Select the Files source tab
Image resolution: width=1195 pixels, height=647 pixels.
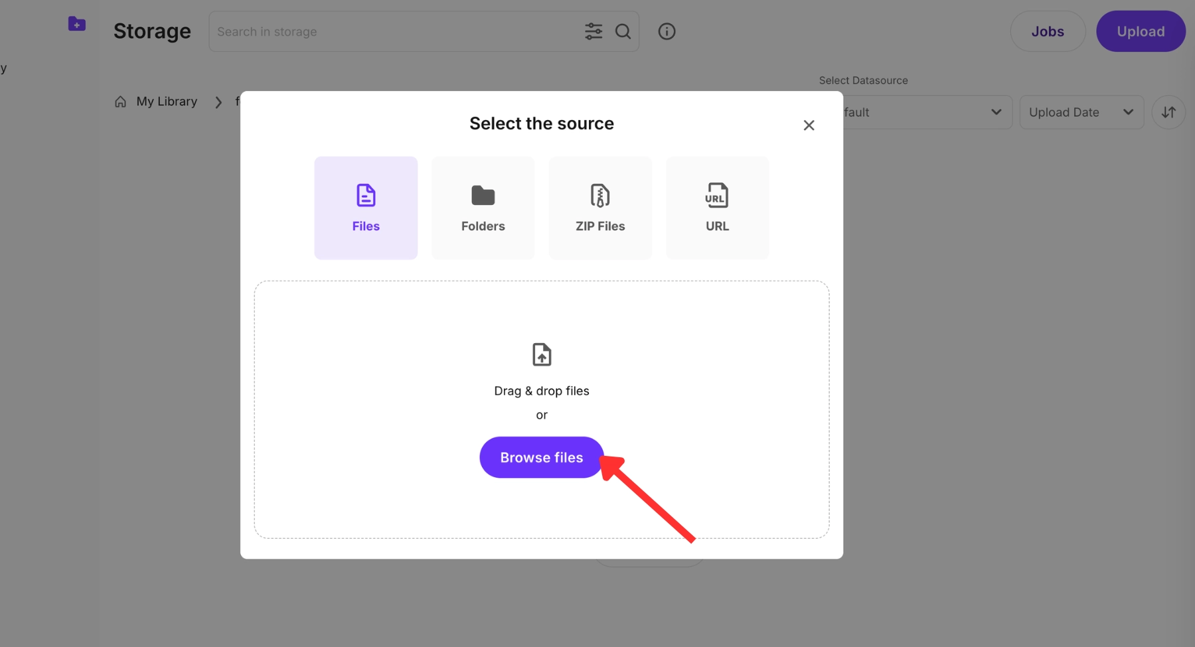click(x=366, y=208)
